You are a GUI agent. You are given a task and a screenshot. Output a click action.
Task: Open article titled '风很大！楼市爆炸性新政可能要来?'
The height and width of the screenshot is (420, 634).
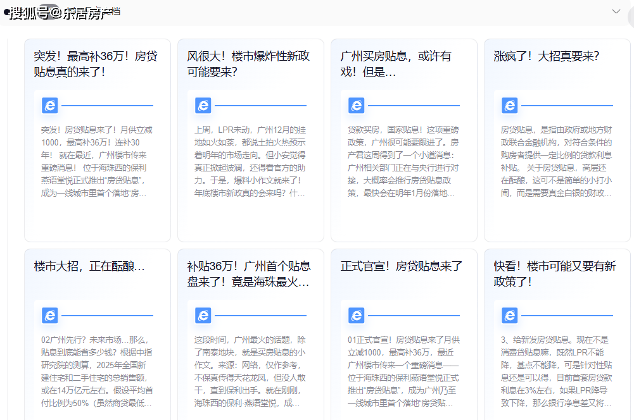point(248,64)
